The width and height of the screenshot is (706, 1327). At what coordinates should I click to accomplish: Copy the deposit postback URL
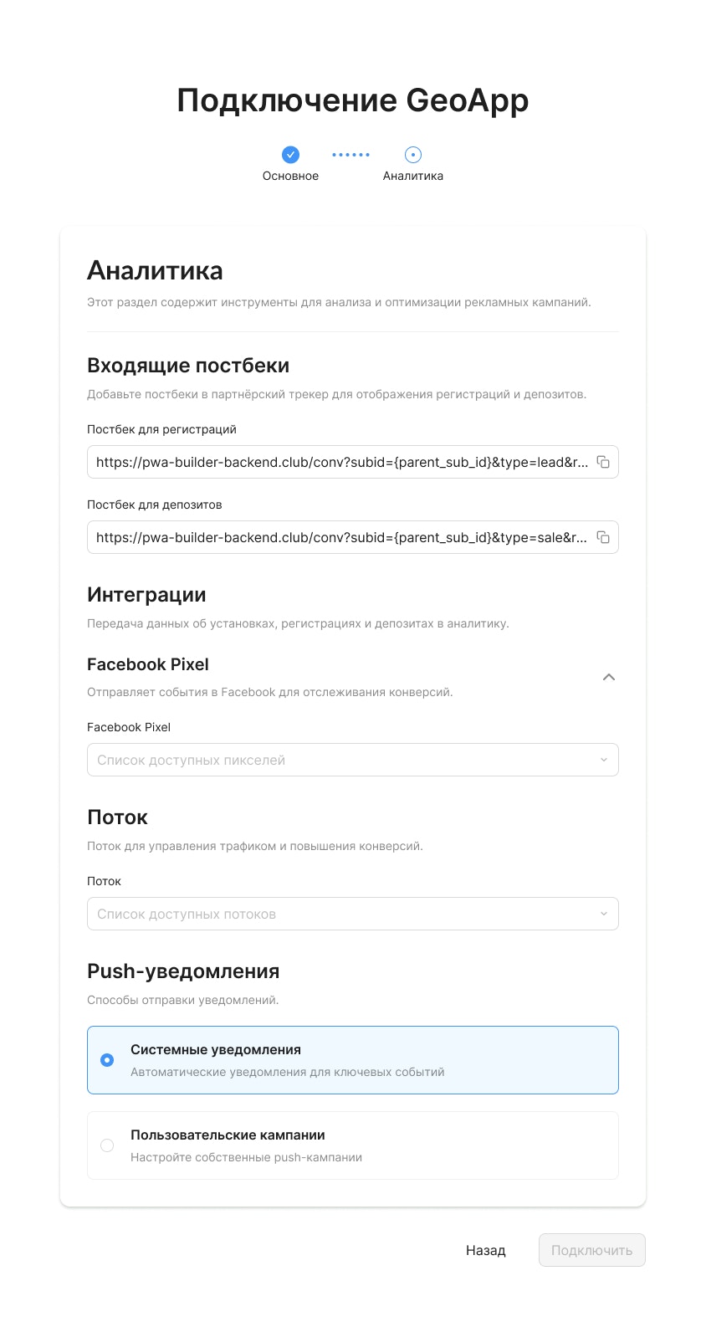coord(604,537)
